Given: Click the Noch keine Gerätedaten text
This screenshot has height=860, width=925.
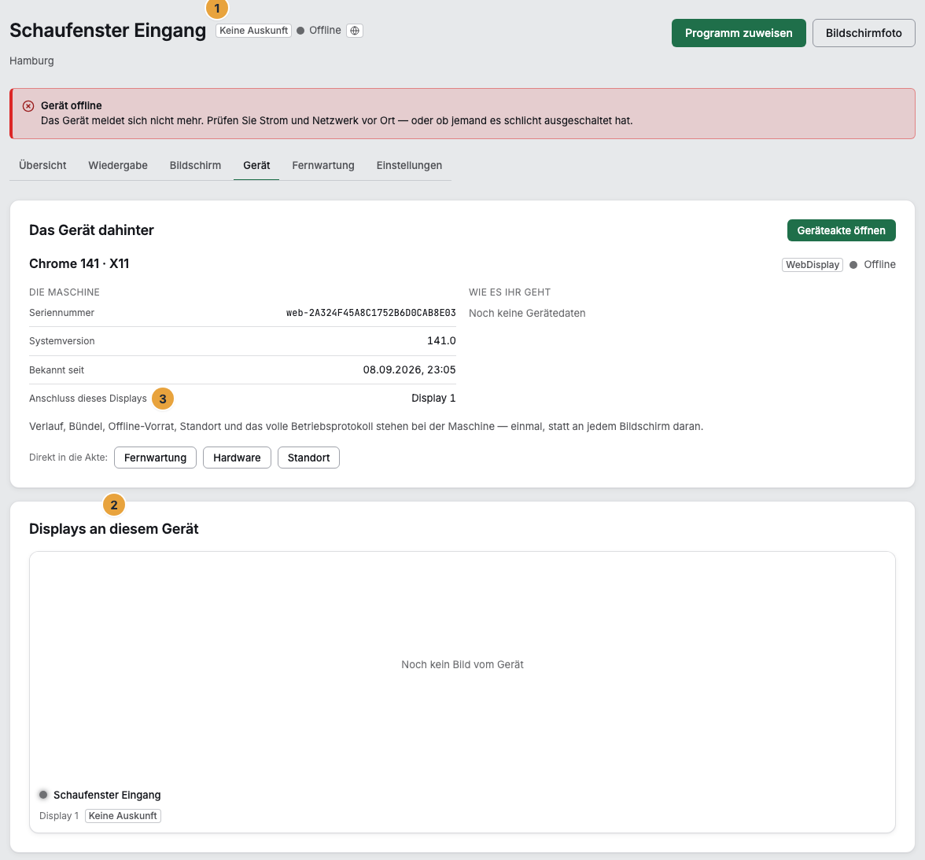Looking at the screenshot, I should [x=527, y=313].
